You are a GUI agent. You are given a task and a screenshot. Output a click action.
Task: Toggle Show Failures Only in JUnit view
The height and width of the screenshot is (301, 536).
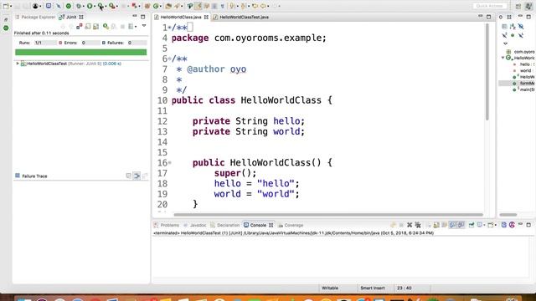click(80, 26)
